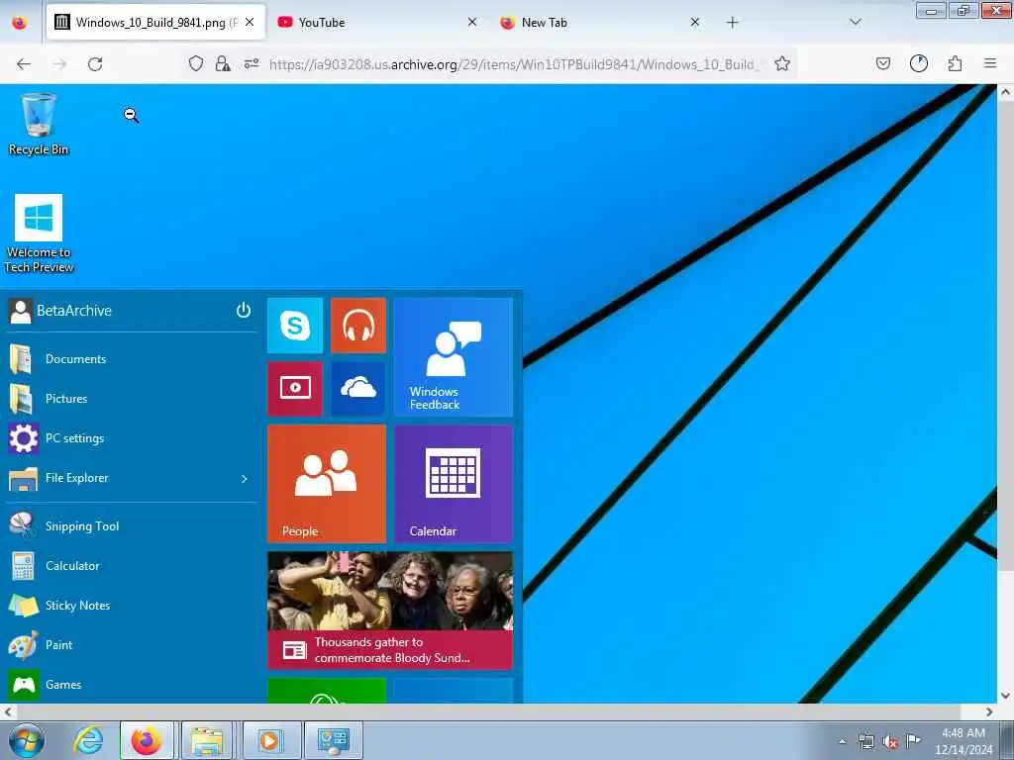This screenshot has width=1014, height=760.
Task: Click the muted volume tray icon
Action: pyautogui.click(x=890, y=742)
